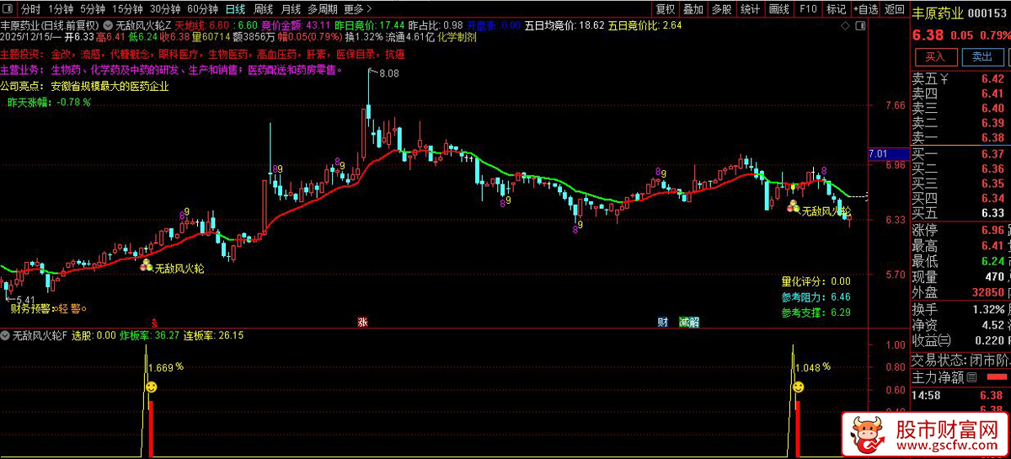The width and height of the screenshot is (1011, 459).
Task: Click the 涨停 limit-up price 6.96
Action: point(992,230)
